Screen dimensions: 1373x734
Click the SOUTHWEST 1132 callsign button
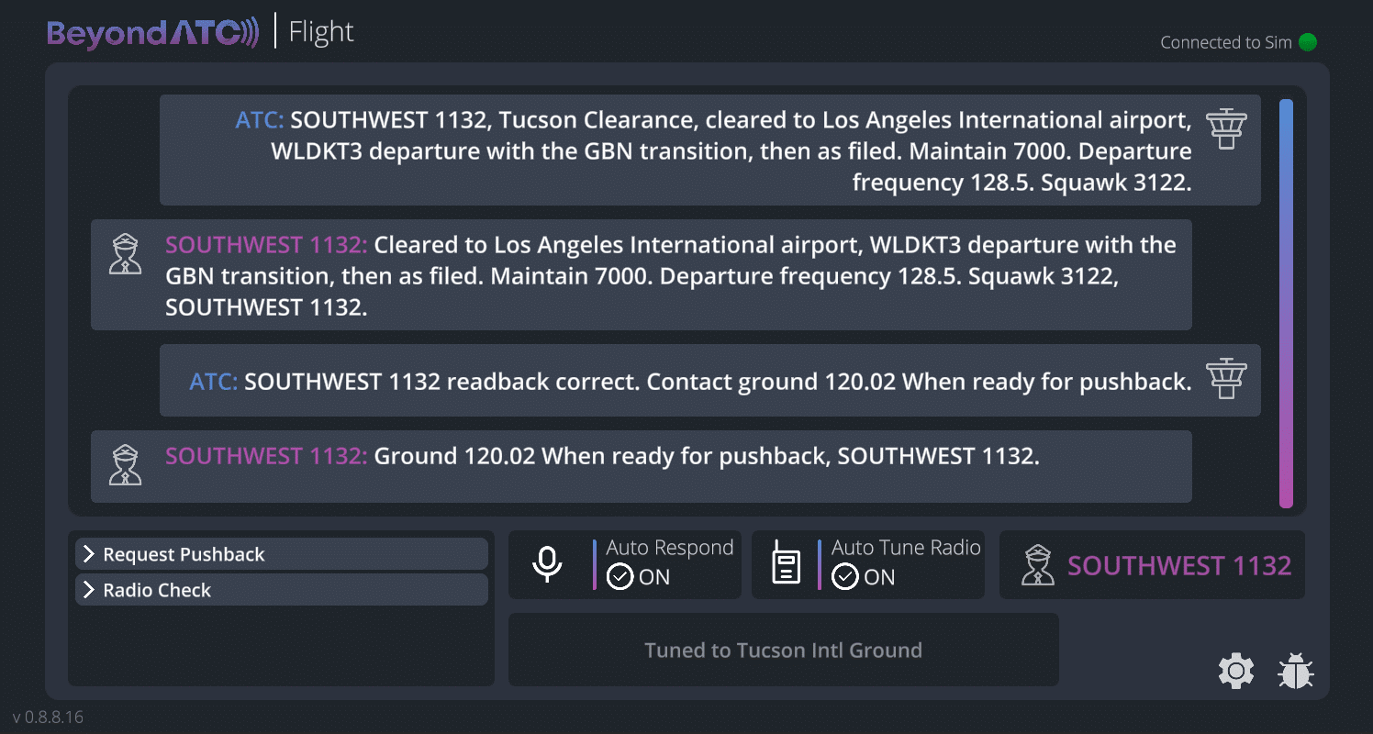click(1178, 565)
